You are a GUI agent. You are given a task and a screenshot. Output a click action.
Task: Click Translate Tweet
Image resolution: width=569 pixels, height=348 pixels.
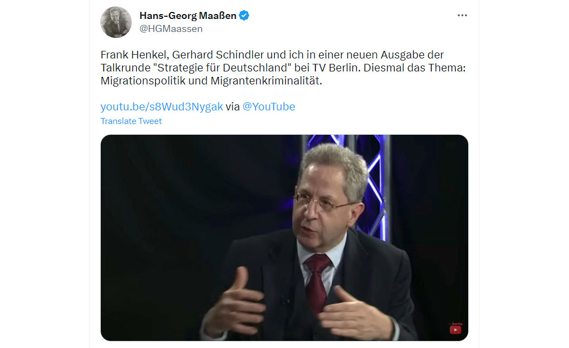pos(131,121)
